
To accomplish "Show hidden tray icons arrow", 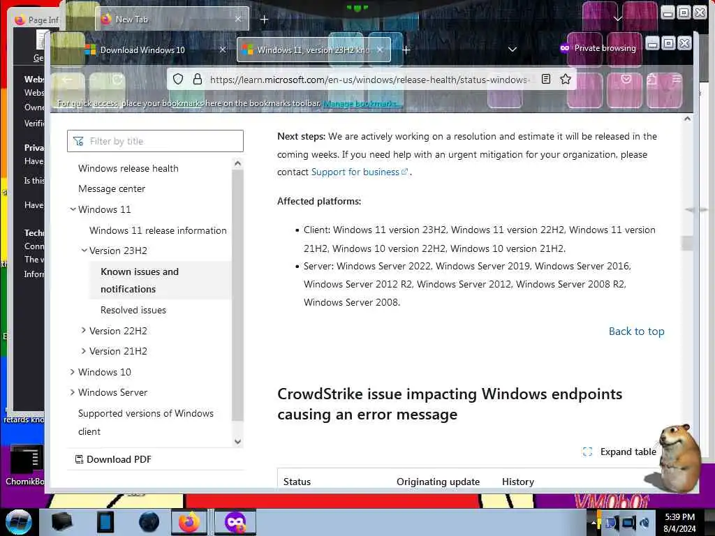I will 593,523.
